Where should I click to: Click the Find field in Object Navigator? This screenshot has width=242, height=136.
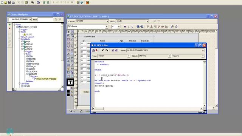pyautogui.click(x=45, y=19)
